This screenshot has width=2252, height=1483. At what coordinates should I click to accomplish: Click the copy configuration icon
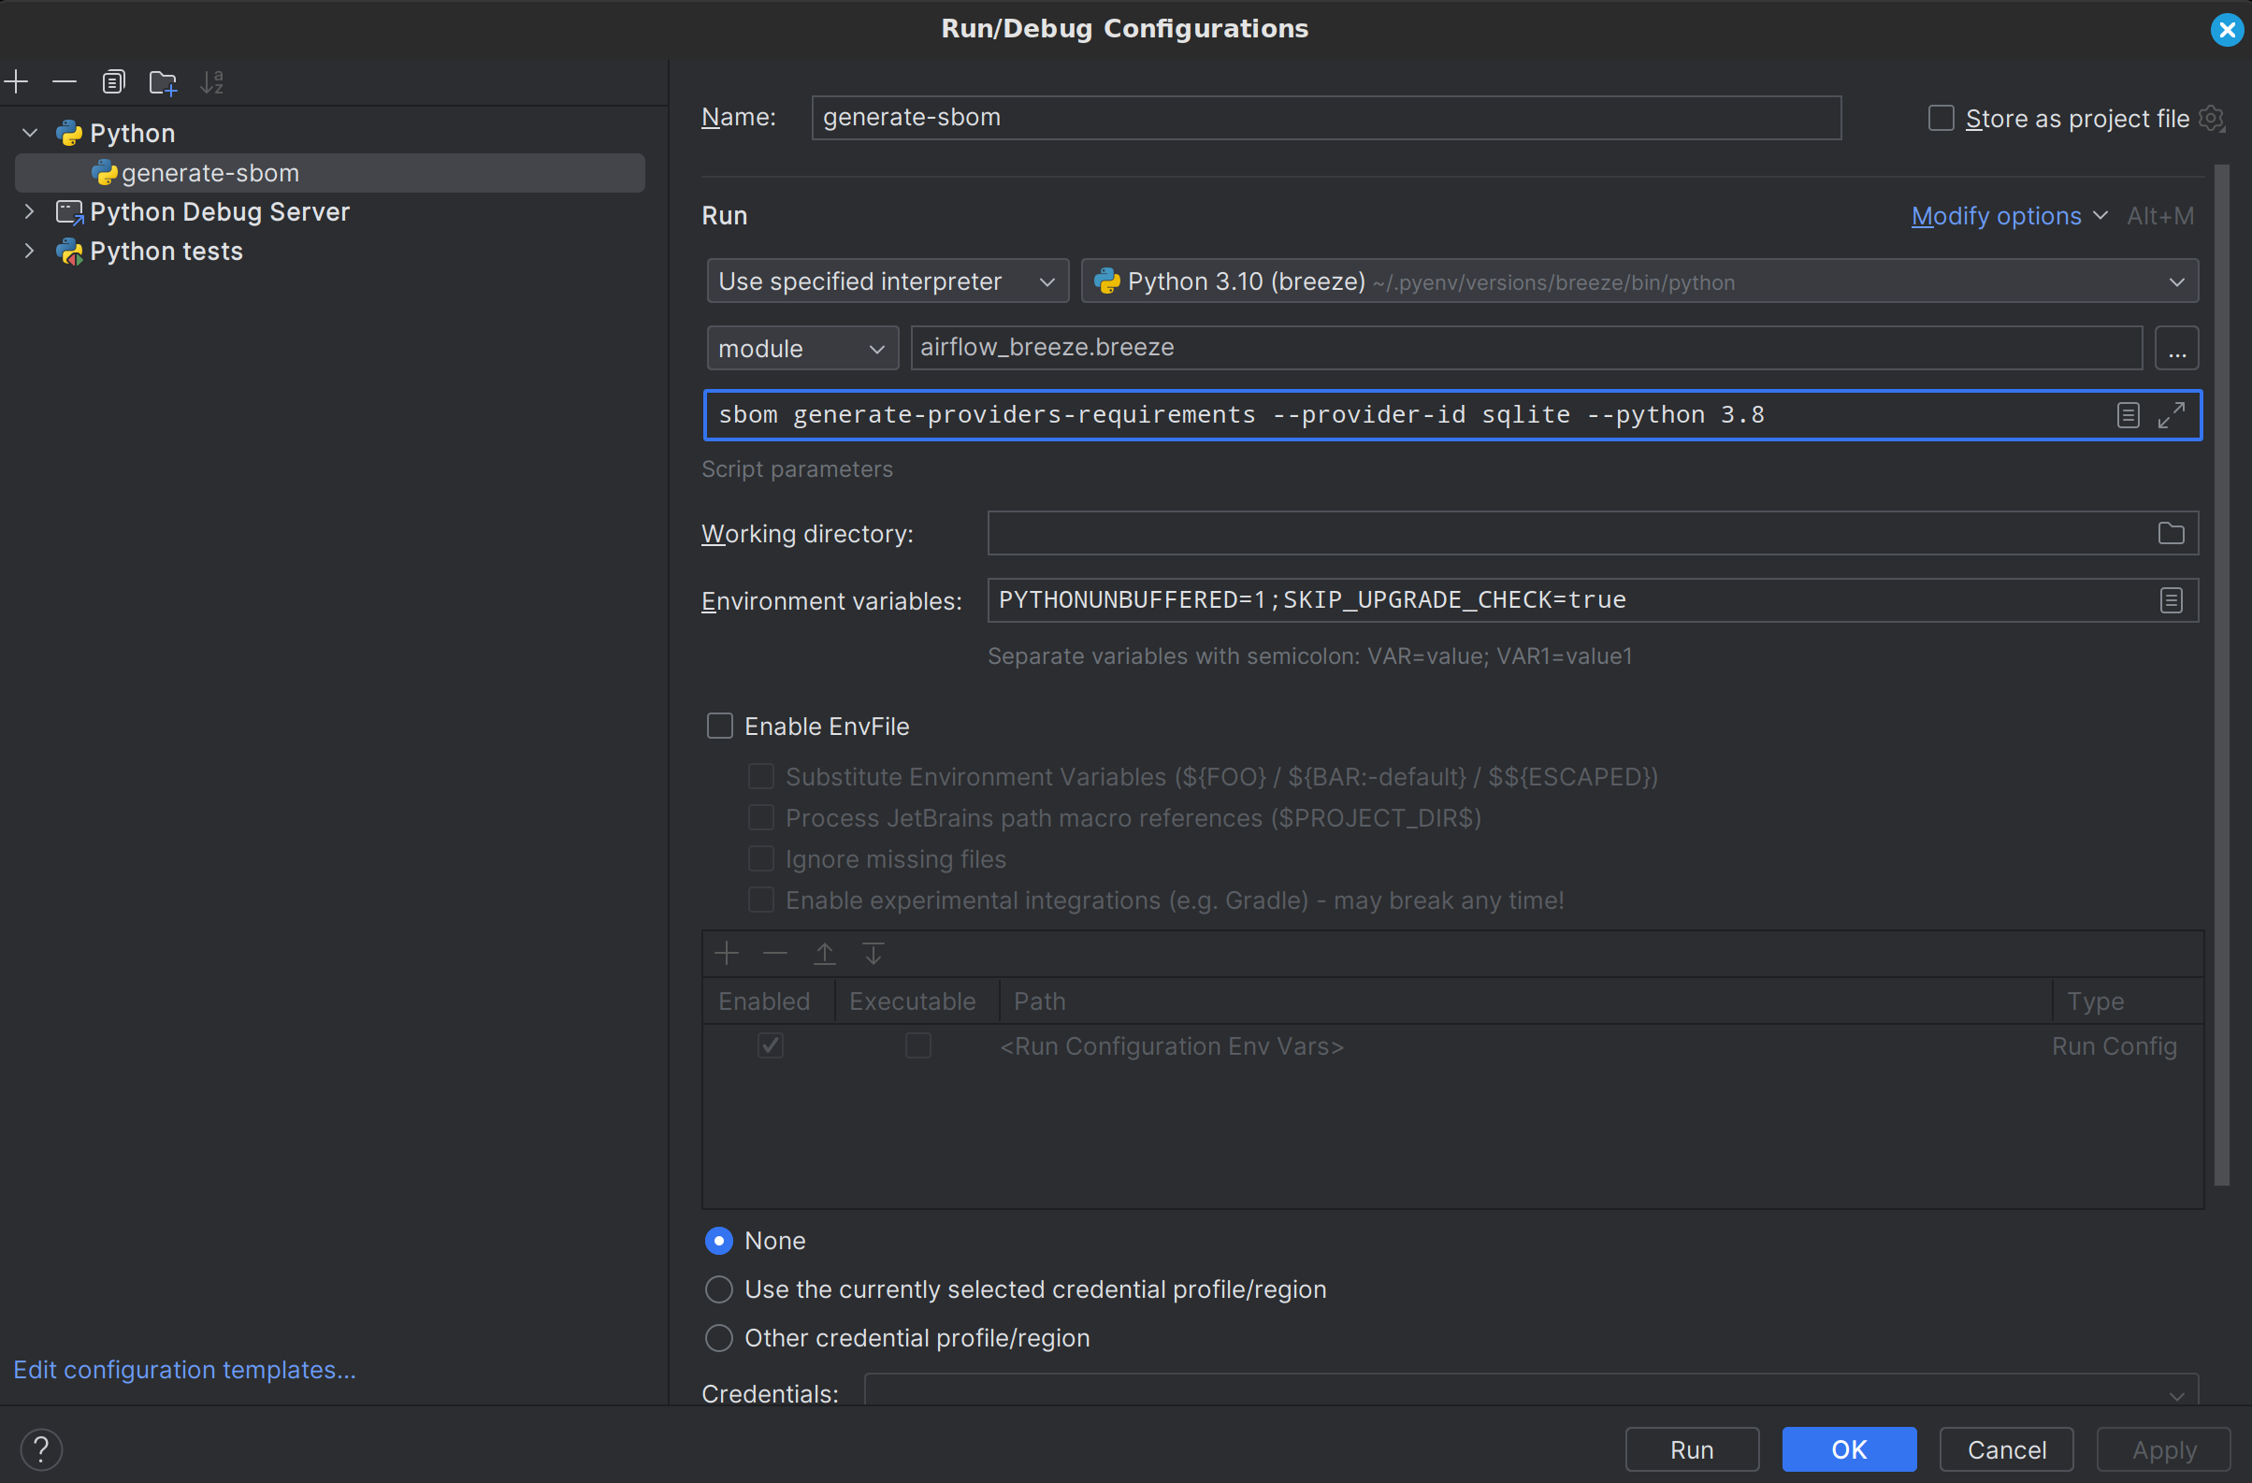click(111, 81)
